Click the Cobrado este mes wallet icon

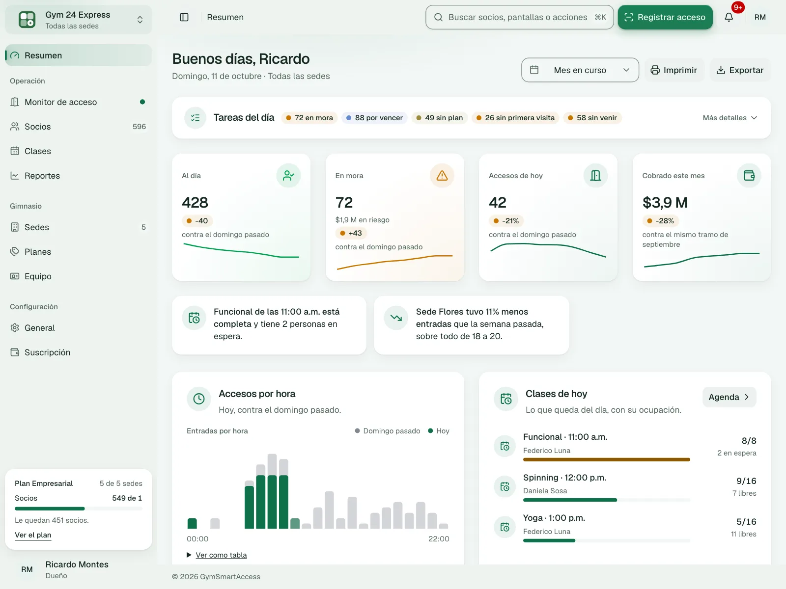click(x=749, y=175)
